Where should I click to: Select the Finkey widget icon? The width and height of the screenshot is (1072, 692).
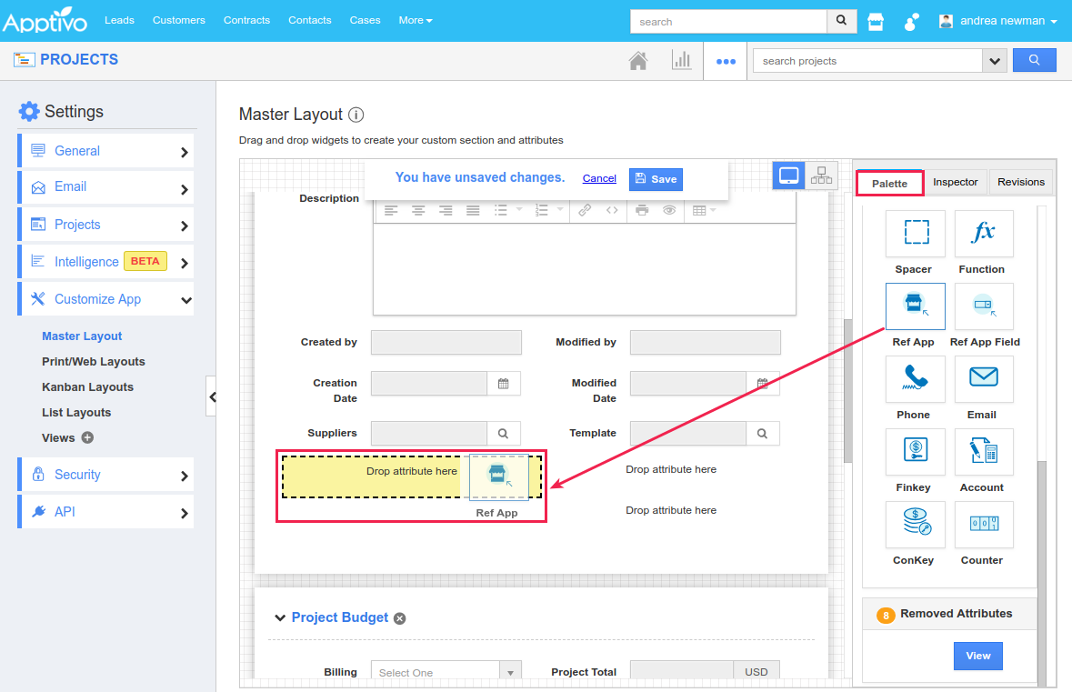(915, 452)
